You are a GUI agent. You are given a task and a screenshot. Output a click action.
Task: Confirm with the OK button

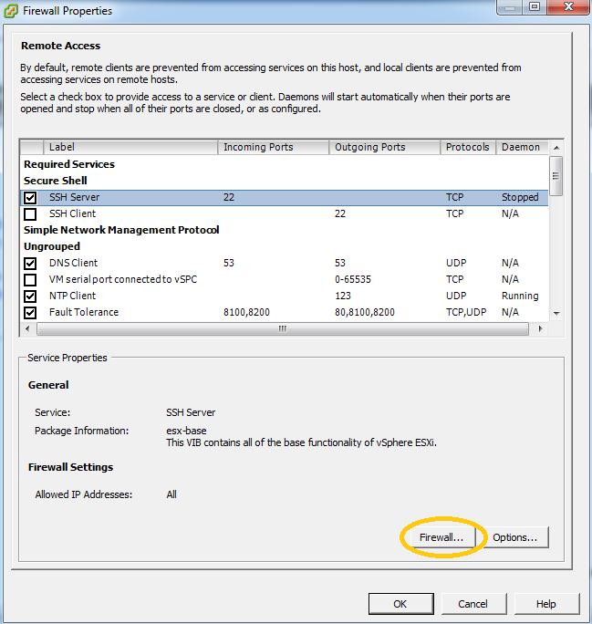(x=400, y=604)
